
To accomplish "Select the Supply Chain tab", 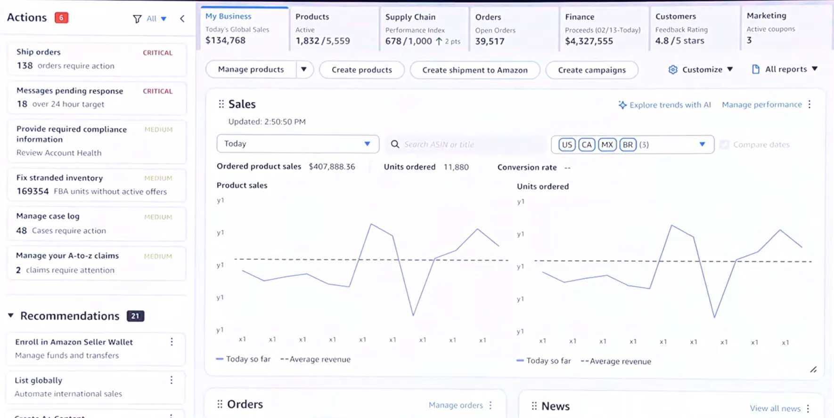I will pos(424,29).
